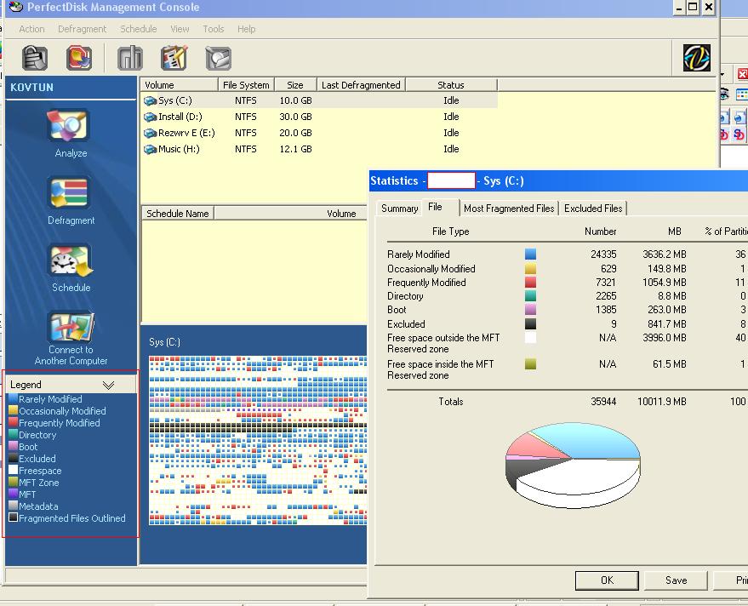Click the PerfectDisk logo icon
748x606 pixels.
pos(696,58)
